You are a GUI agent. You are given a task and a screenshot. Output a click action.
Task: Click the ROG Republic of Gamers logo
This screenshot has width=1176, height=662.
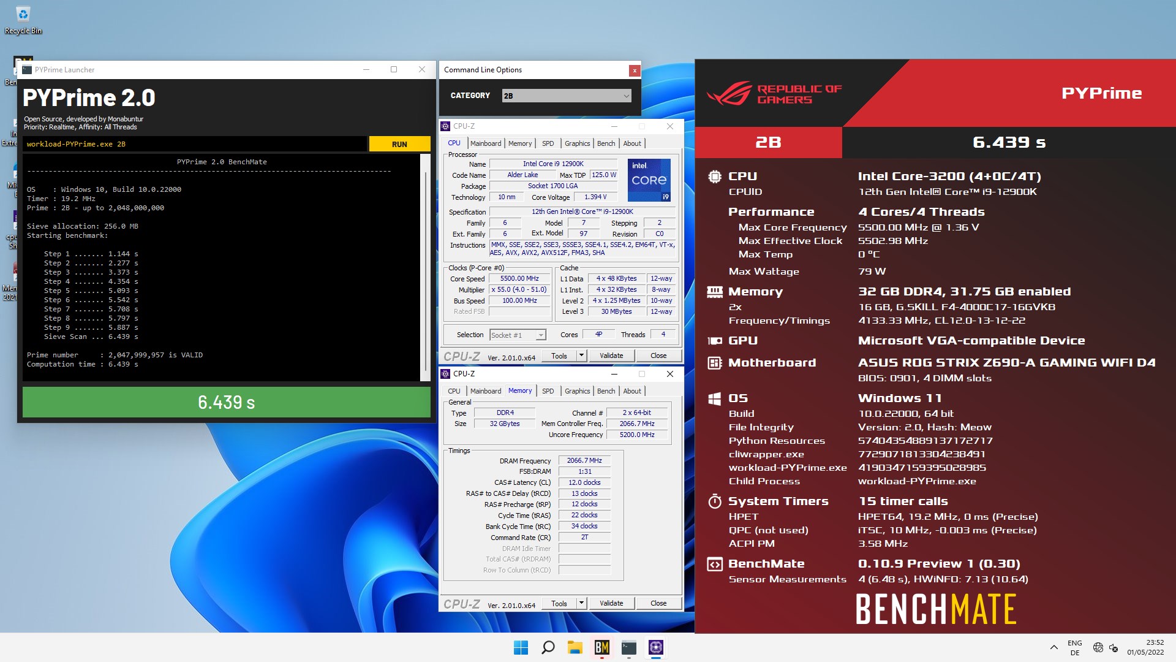click(x=774, y=94)
